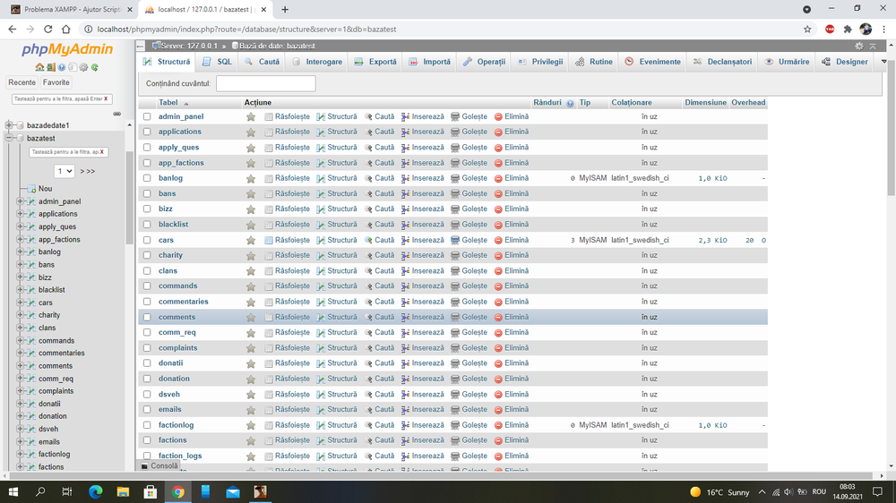This screenshot has width=896, height=503.
Task: Expand banlog table node in sidebar
Action: pos(20,251)
